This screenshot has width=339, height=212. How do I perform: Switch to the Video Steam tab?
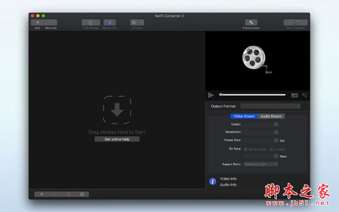click(244, 116)
